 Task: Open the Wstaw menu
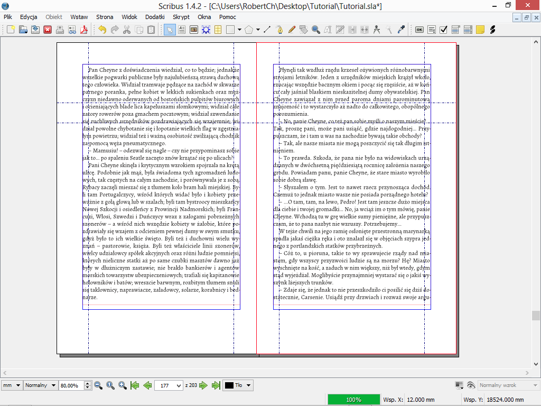[79, 17]
